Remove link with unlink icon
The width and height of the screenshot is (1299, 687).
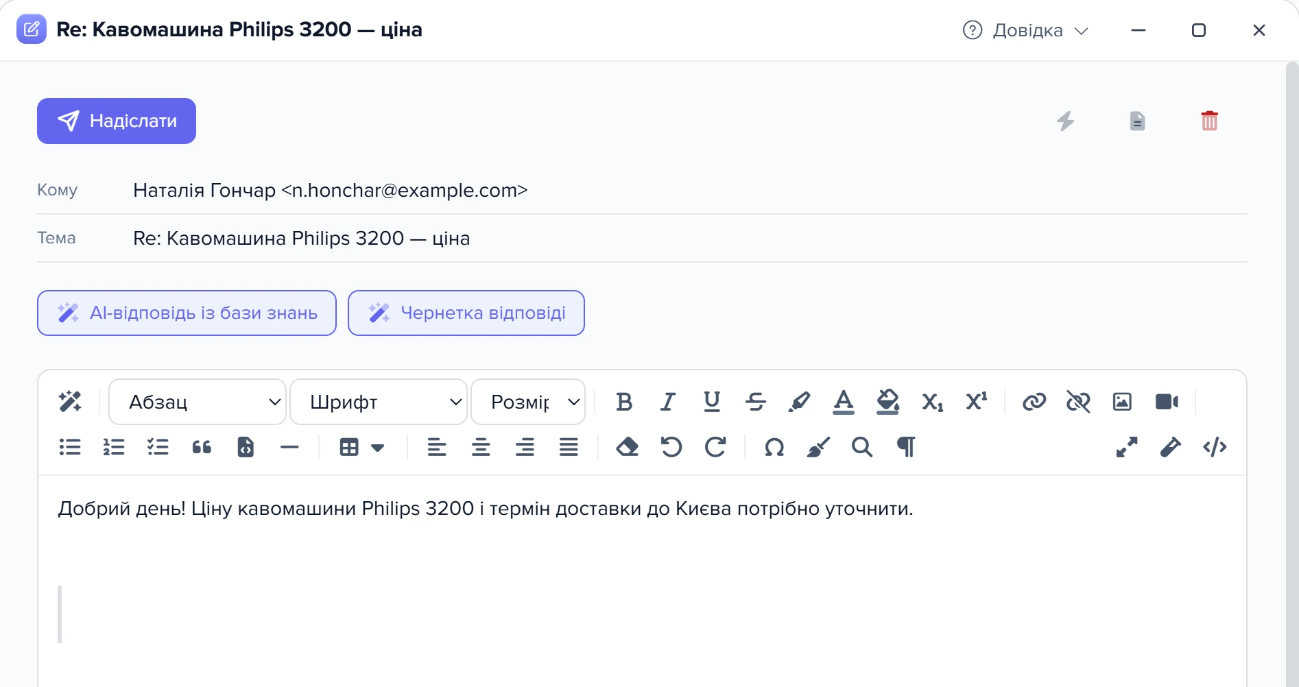pyautogui.click(x=1078, y=402)
